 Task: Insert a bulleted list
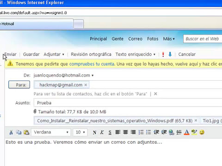pos(148,132)
